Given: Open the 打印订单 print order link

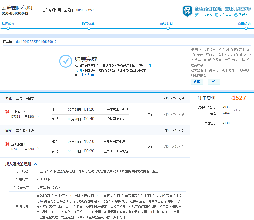Looking at the screenshot, I should click(x=88, y=75).
